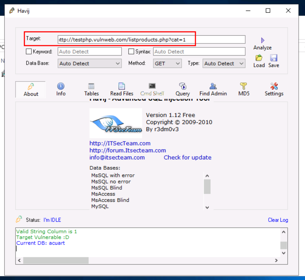Viewport: 305px width, 280px height.
Task: Click the info@itsecteam.com email link
Action: point(117,157)
